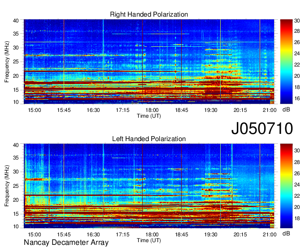Click the 26 dB value on the bottom color bar

click(297, 173)
